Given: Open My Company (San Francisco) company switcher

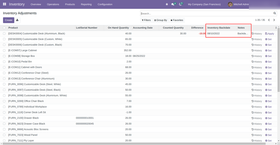Looking at the screenshot, I should coord(204,4).
